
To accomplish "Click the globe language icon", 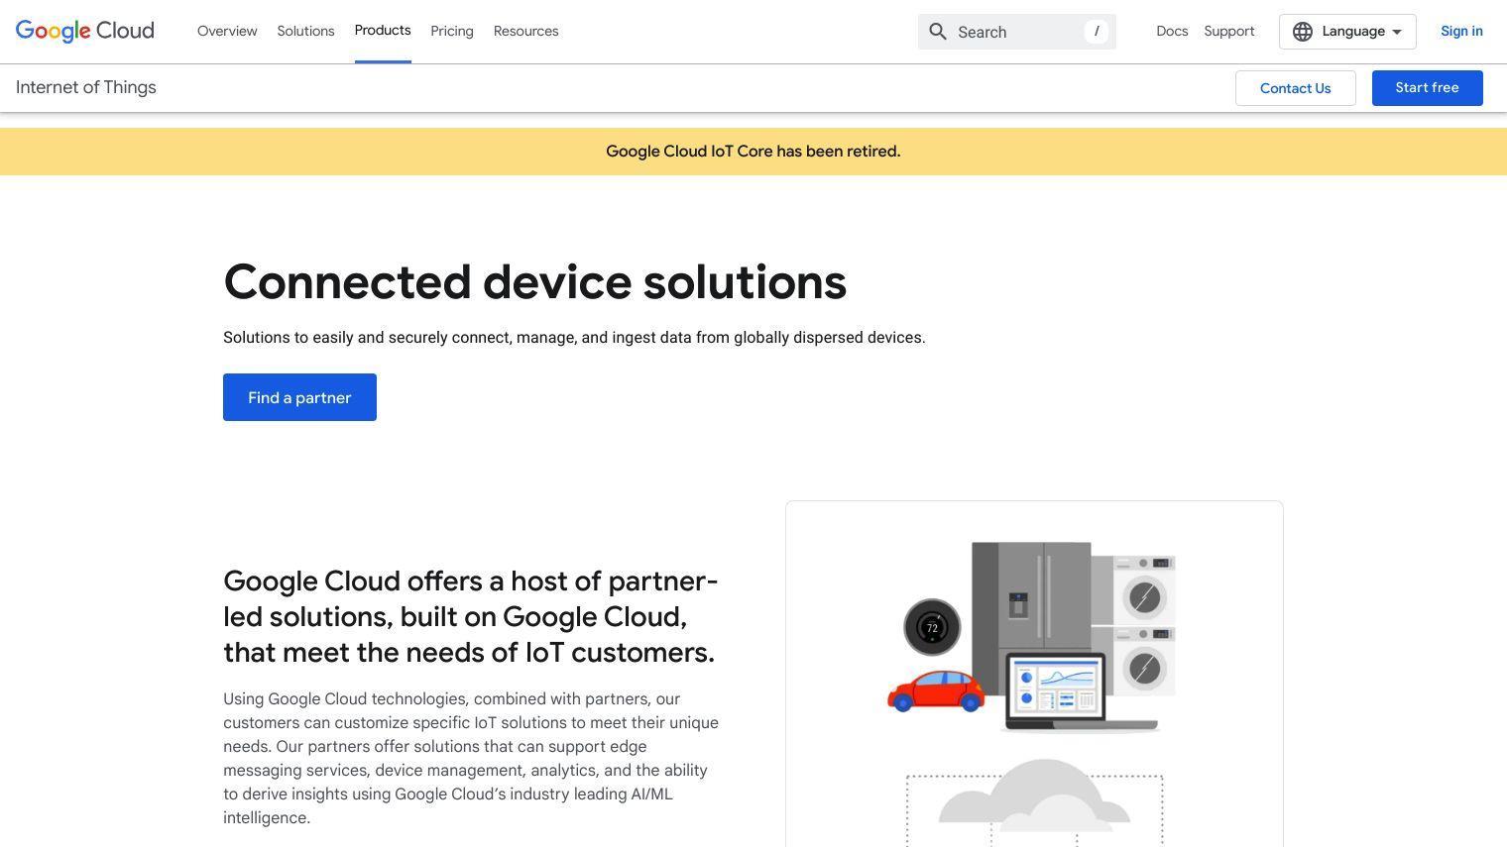I will [x=1303, y=32].
